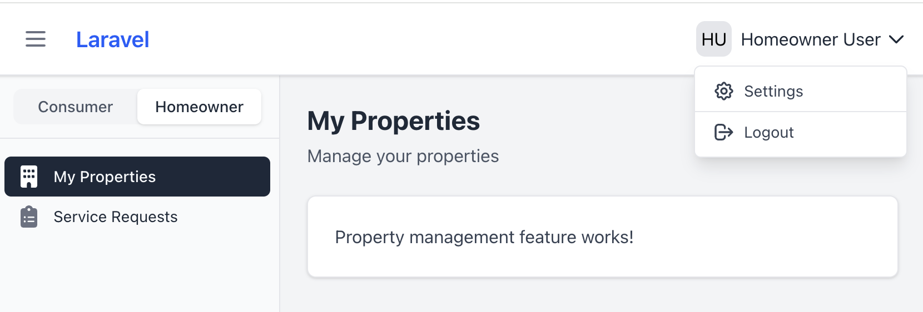Click the Laravel logo link
This screenshot has width=923, height=312.
(x=112, y=39)
